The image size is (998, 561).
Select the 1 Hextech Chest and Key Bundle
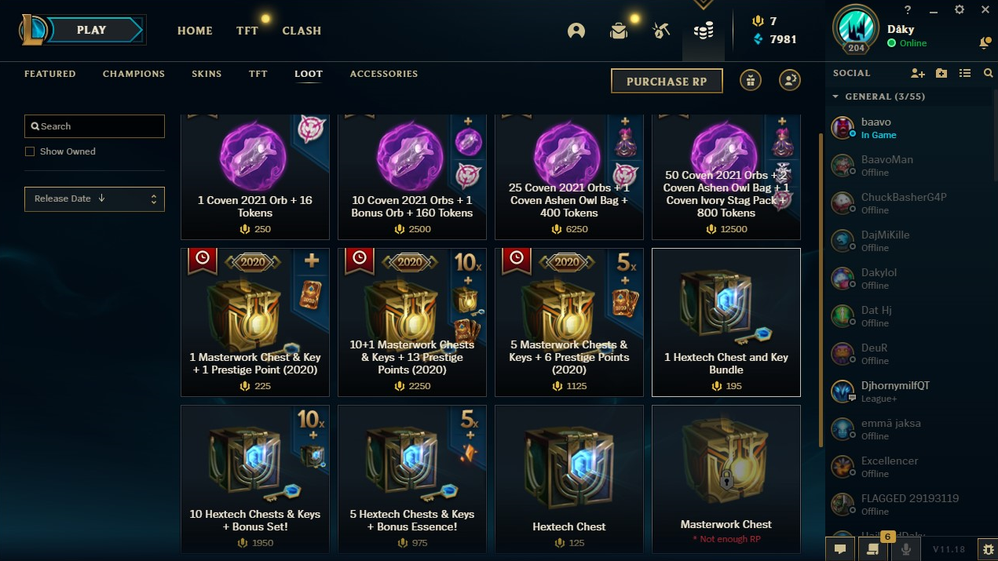click(726, 322)
